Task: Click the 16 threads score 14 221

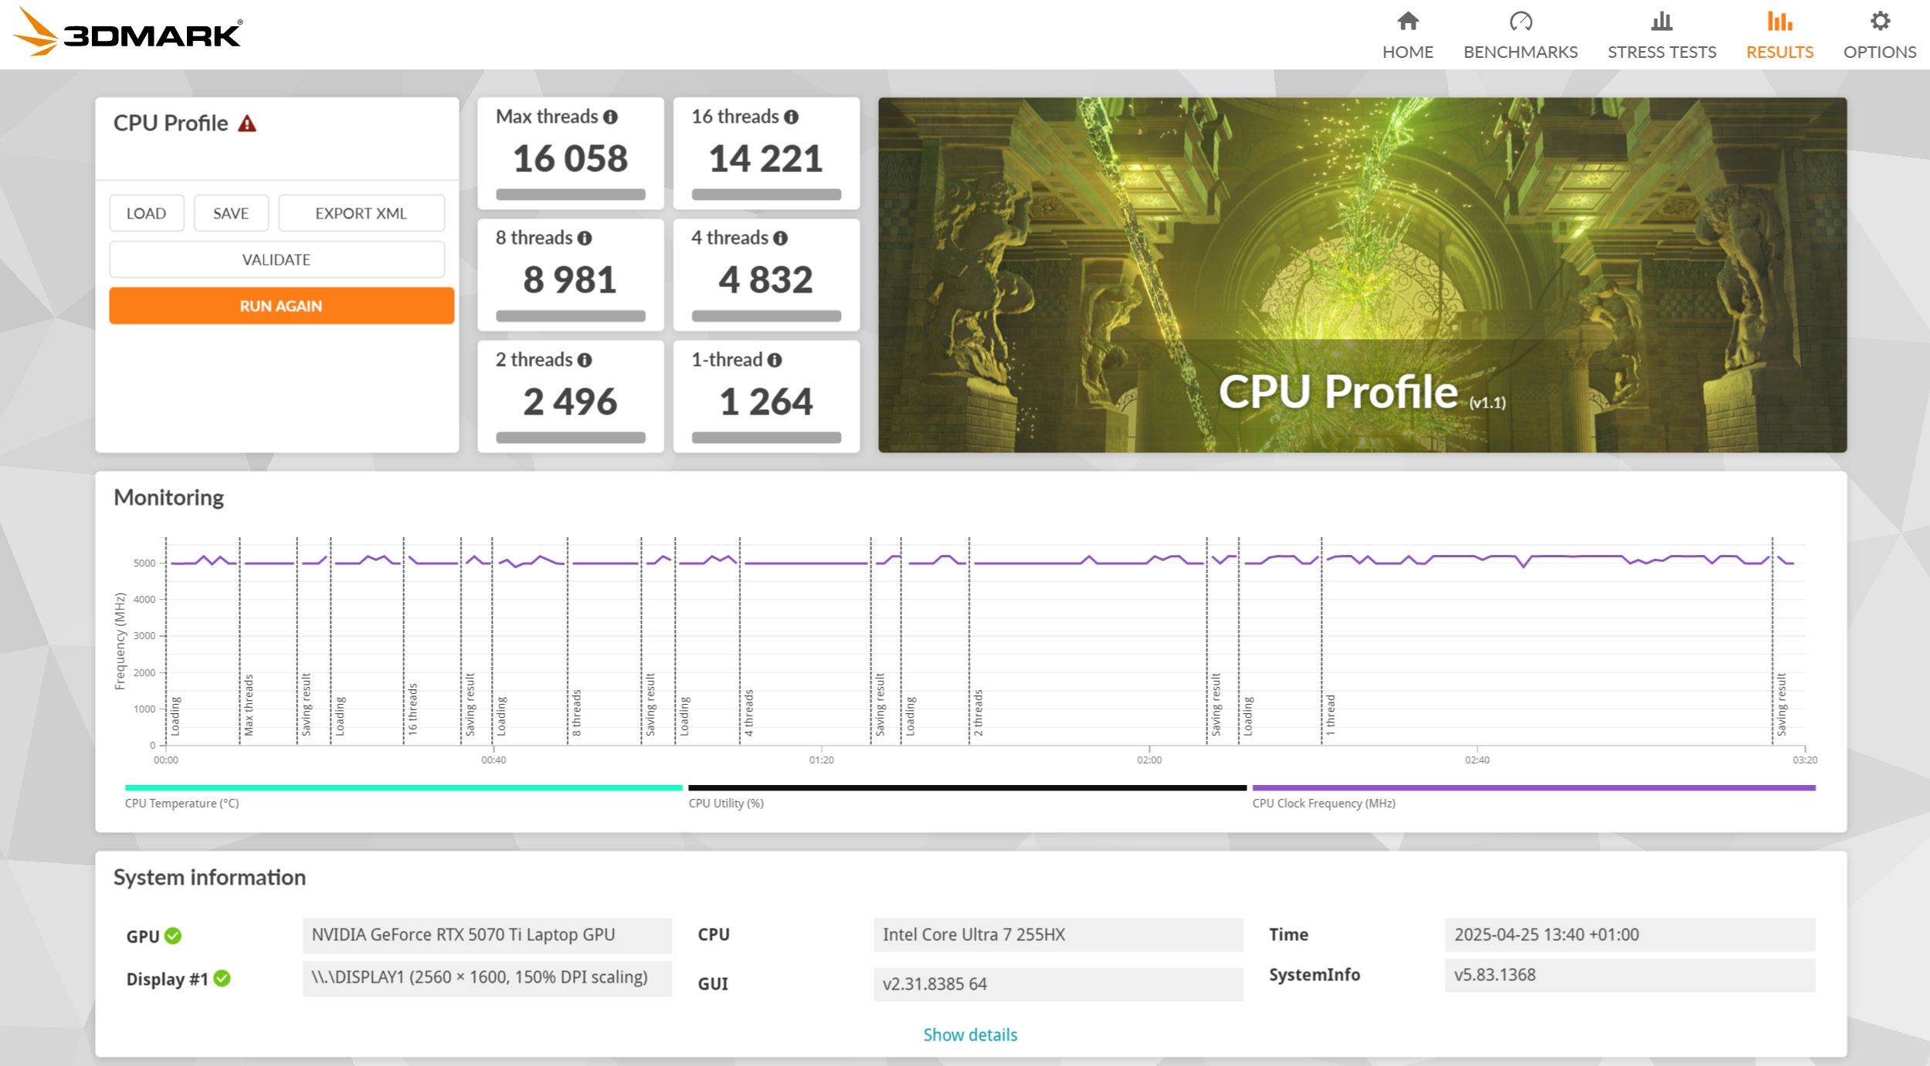Action: click(x=766, y=158)
